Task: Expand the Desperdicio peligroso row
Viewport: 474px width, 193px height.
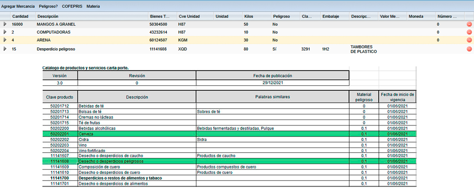Action: (5, 49)
